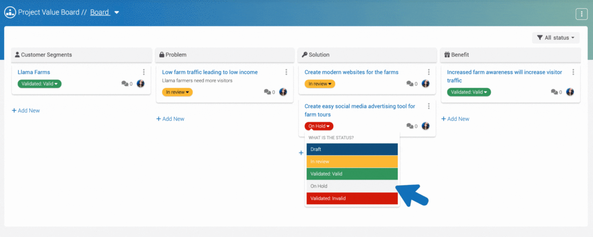Select Draft from the status picker
593x237 pixels.
352,149
